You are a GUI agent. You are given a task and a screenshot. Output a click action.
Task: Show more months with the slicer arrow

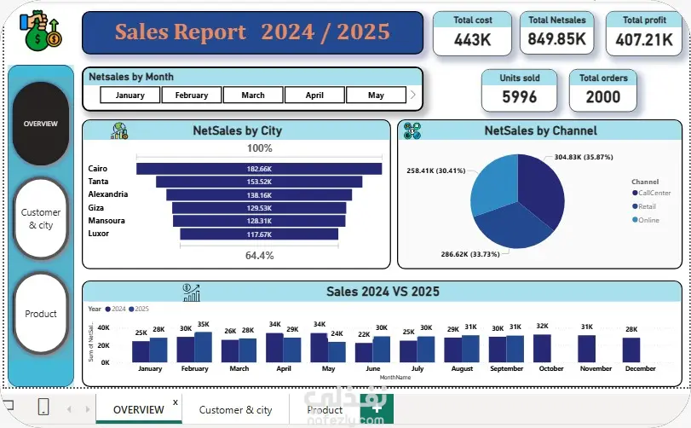click(x=413, y=95)
